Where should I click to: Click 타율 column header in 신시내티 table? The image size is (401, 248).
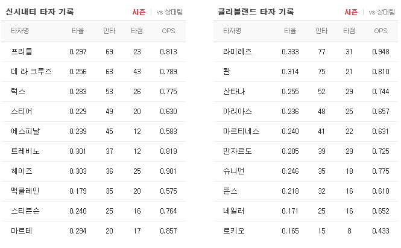point(78,31)
